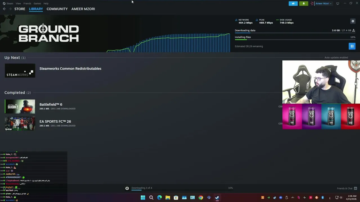Click the Completed section heading
The width and height of the screenshot is (360, 202).
pos(18,93)
